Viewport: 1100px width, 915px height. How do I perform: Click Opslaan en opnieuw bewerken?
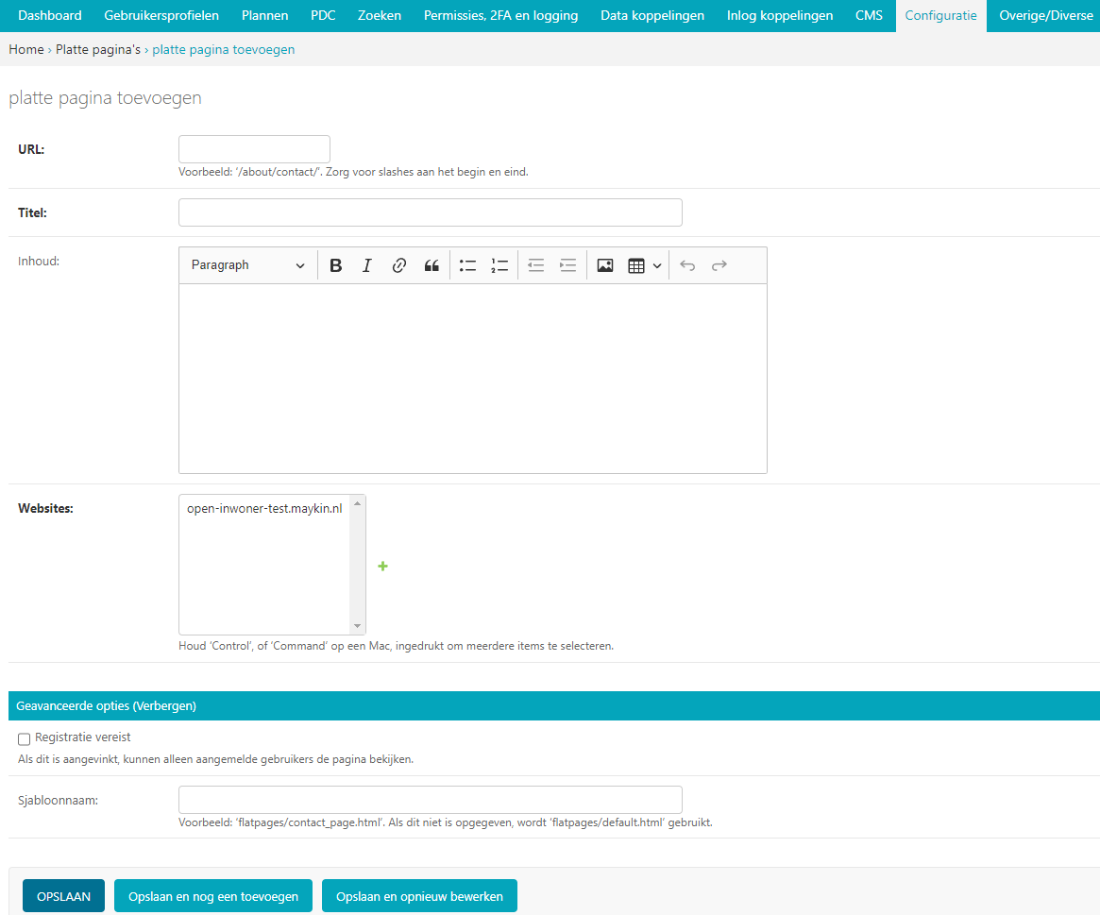point(419,896)
